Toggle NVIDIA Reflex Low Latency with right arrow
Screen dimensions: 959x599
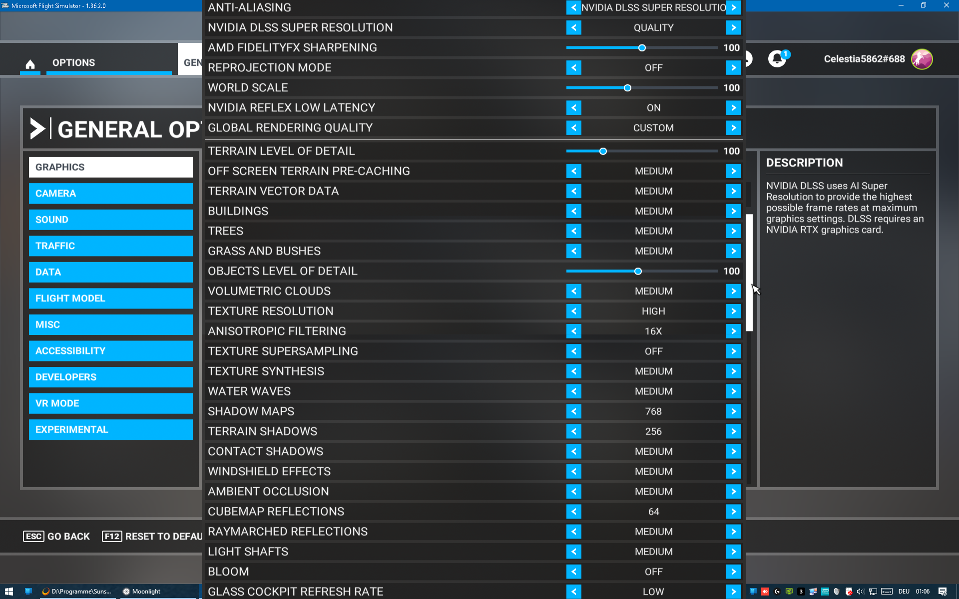click(733, 108)
